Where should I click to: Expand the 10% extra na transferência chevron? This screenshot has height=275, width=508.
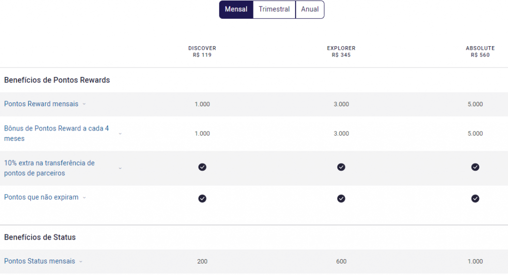click(120, 168)
